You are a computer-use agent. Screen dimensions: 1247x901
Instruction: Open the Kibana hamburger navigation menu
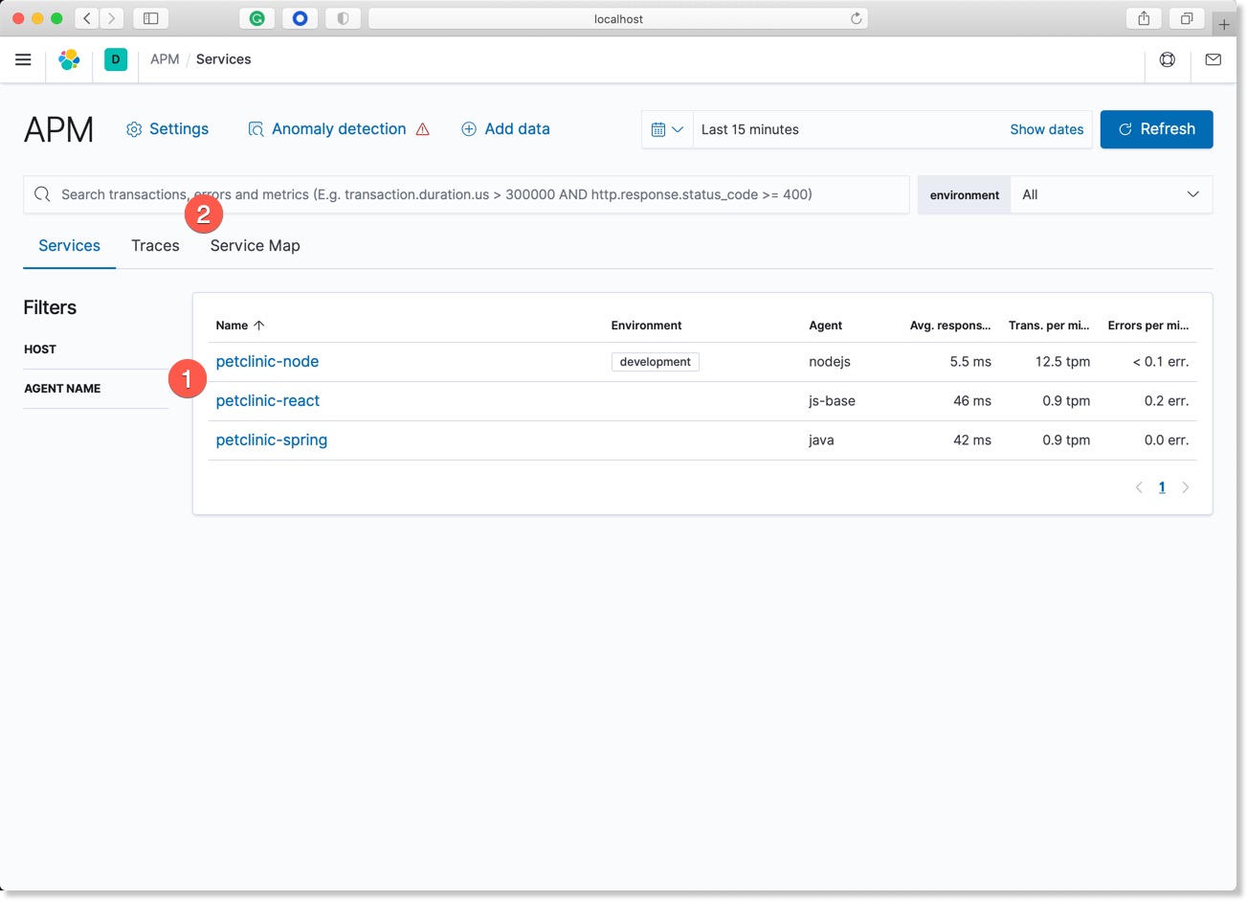(x=23, y=59)
